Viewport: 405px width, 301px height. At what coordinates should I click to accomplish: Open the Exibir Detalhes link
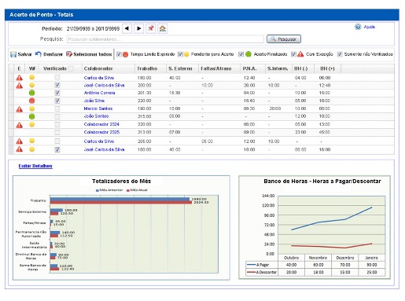(x=35, y=166)
